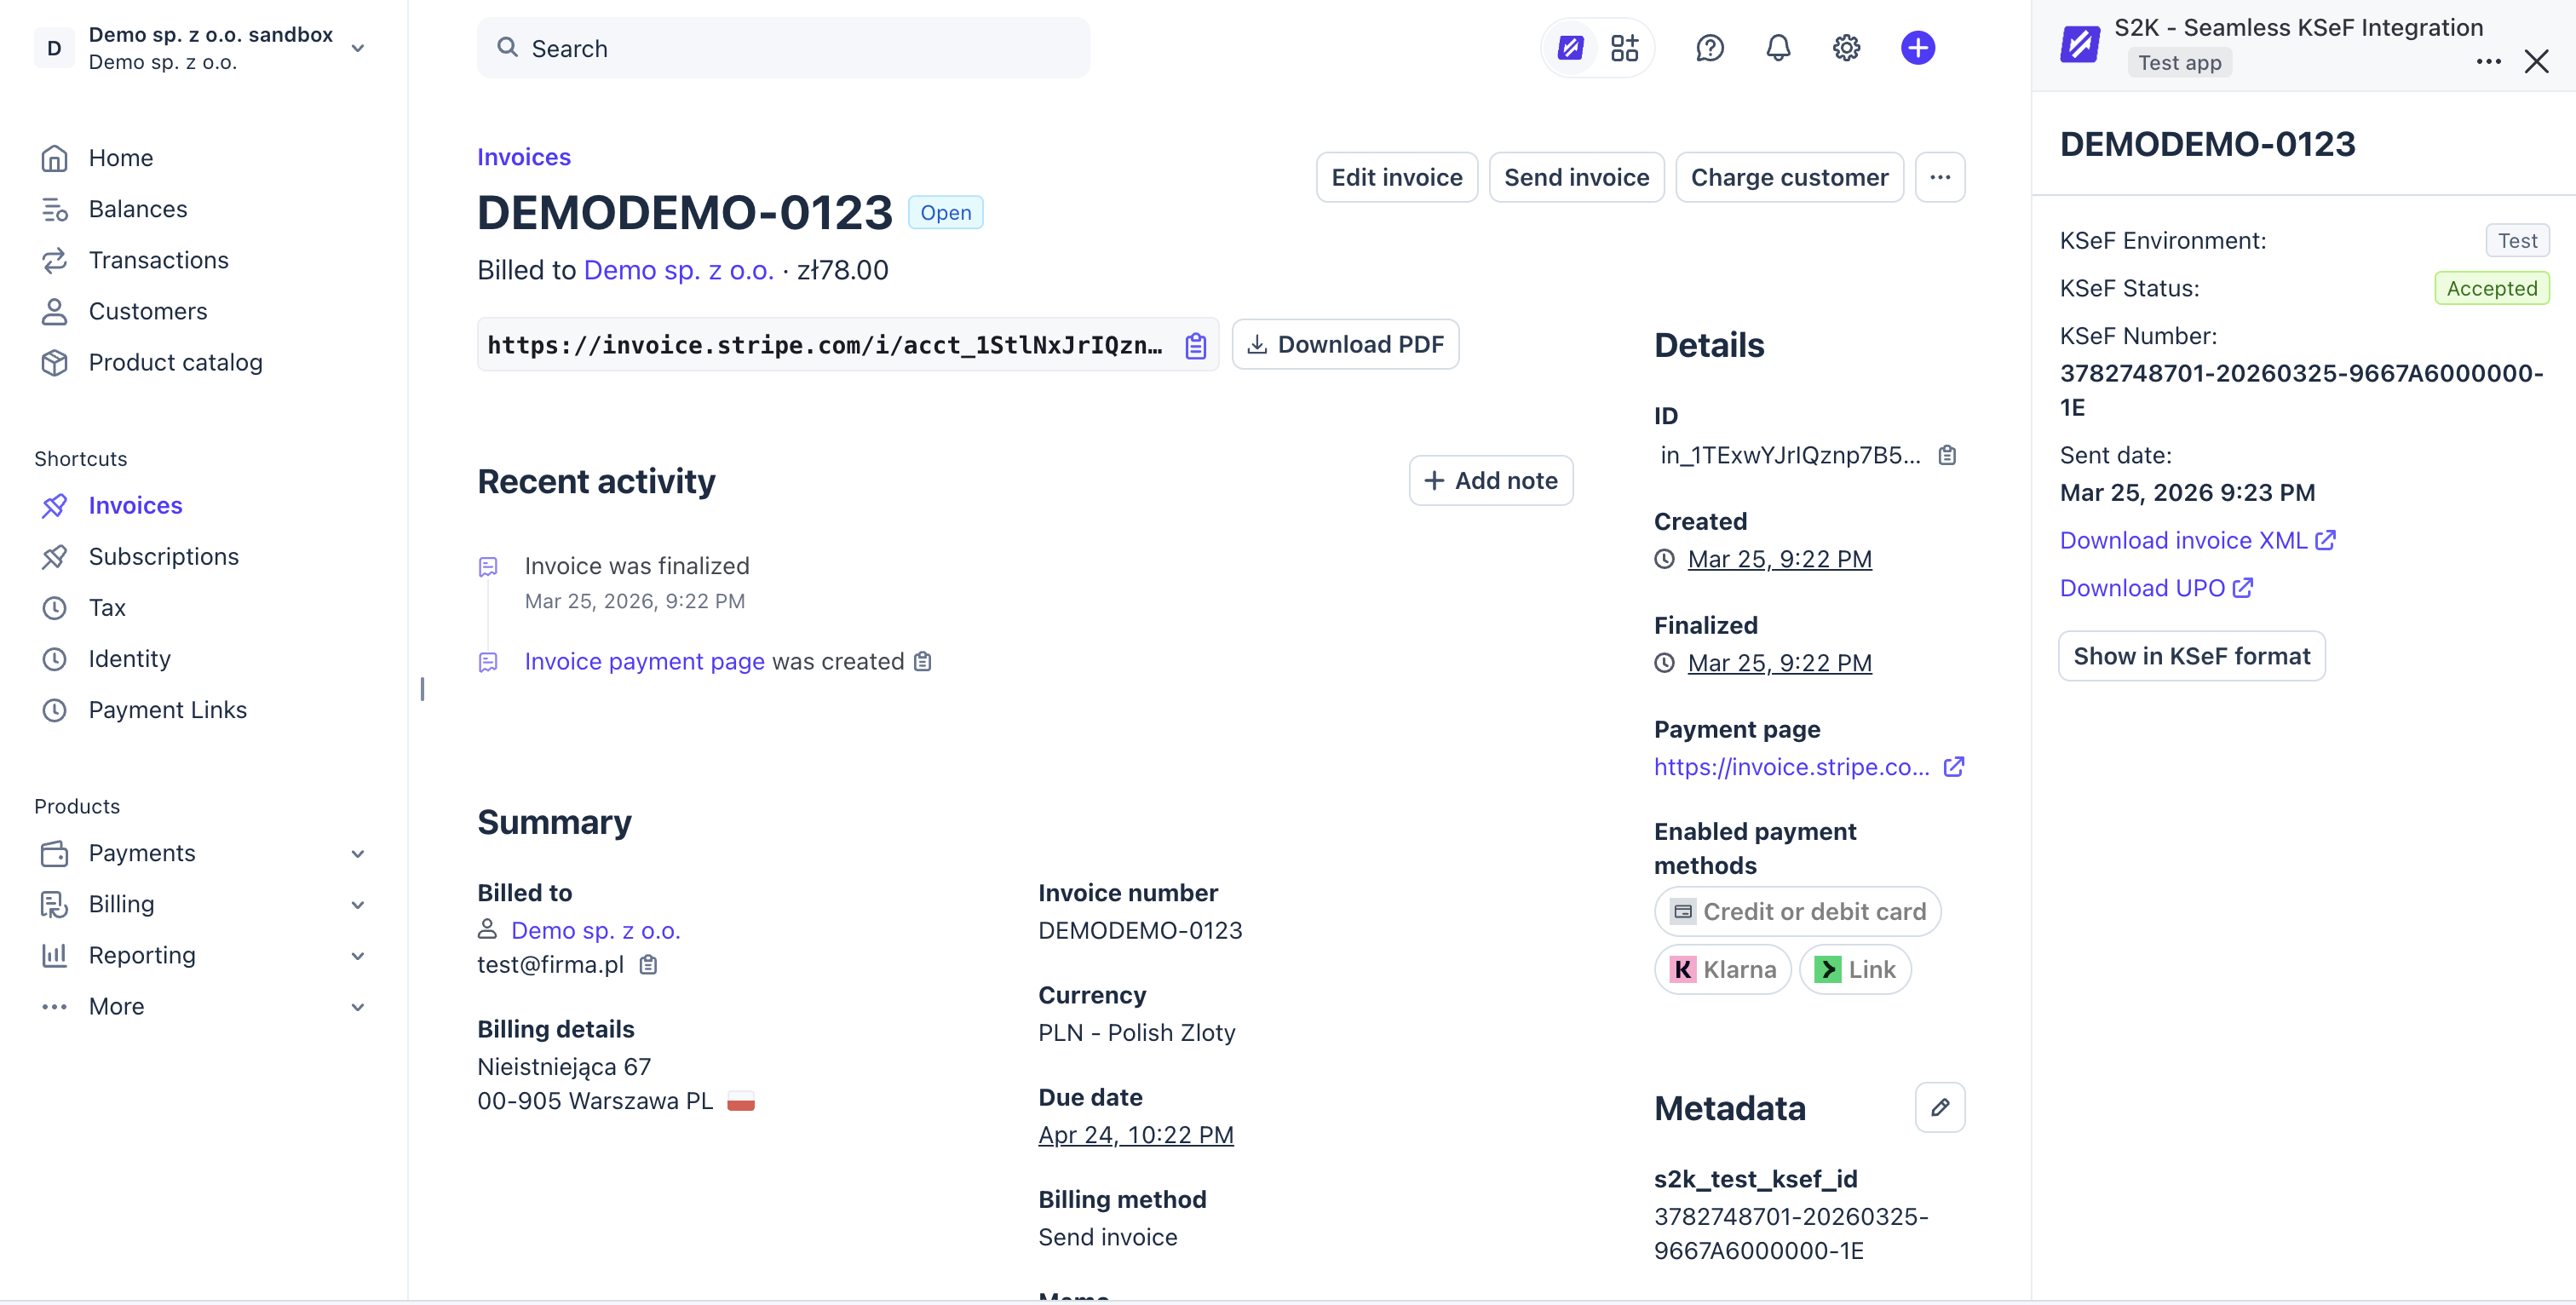
Task: Open the notifications bell
Action: (x=1778, y=48)
